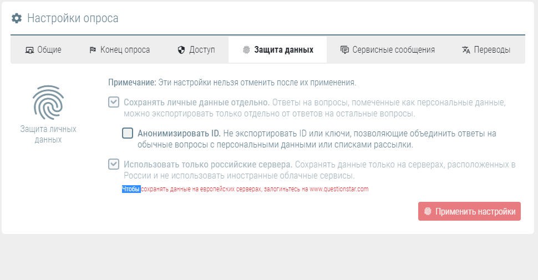Toggle the Сохранять личные данные отдельно checkbox
Viewport: 538px width, 280px height.
[114, 103]
